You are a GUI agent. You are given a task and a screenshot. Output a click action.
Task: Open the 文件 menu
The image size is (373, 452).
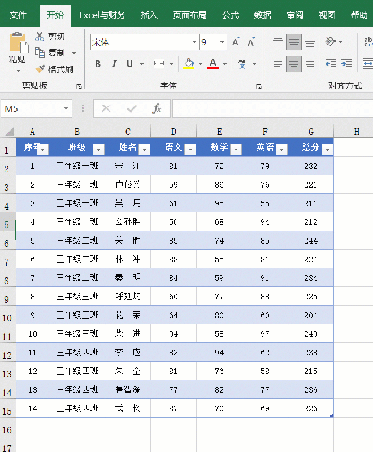pos(18,15)
